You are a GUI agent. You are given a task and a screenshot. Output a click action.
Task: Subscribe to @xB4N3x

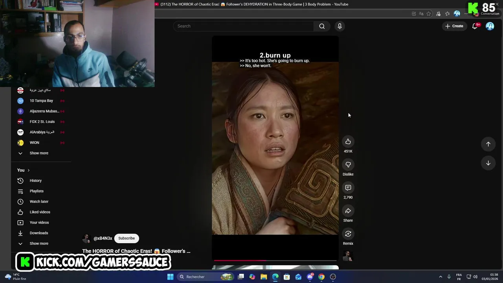click(x=127, y=238)
